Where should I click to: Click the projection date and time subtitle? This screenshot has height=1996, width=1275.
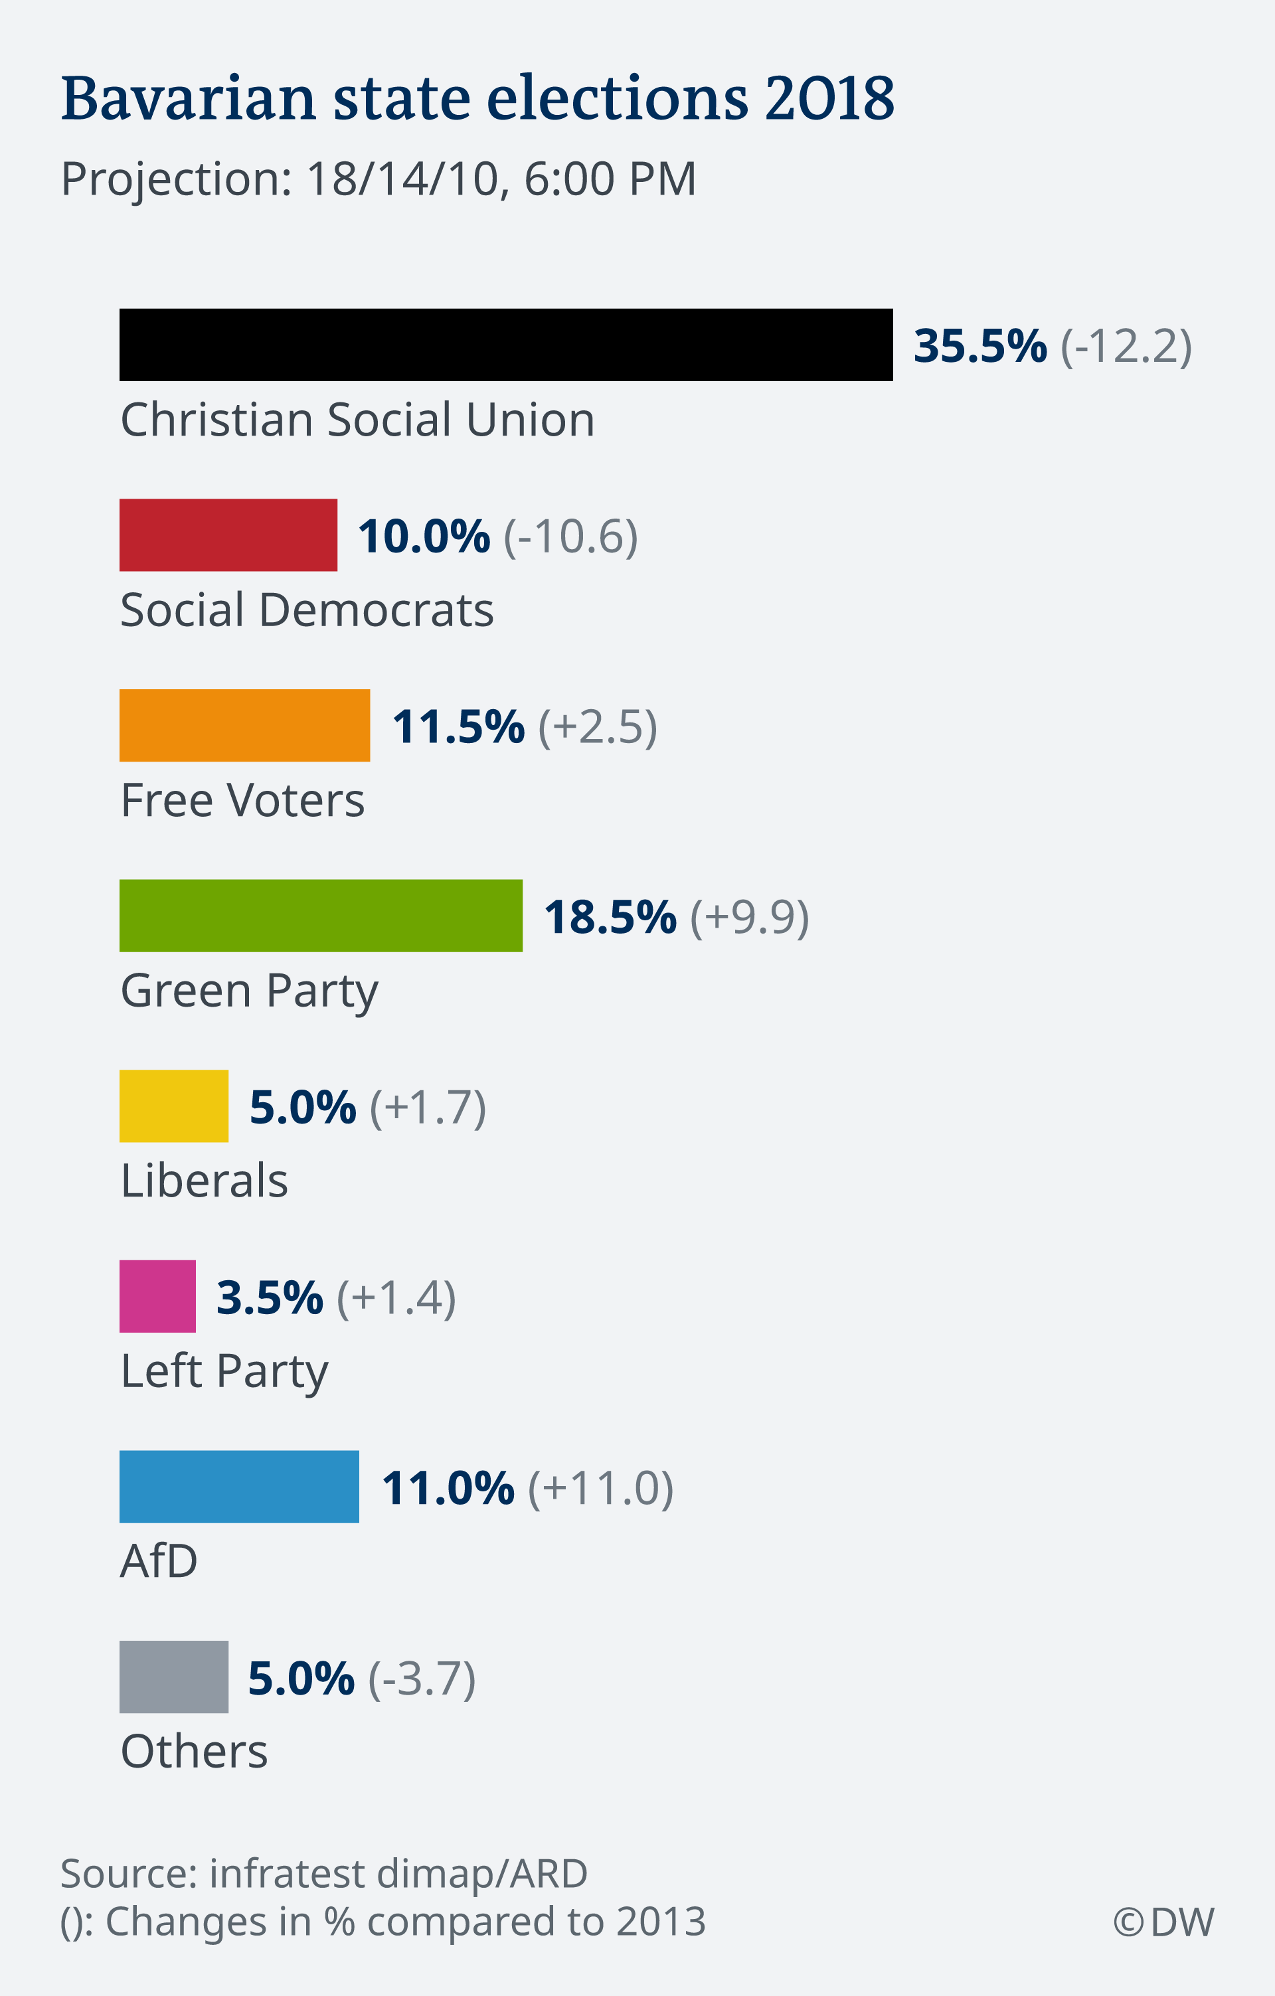pos(378,178)
